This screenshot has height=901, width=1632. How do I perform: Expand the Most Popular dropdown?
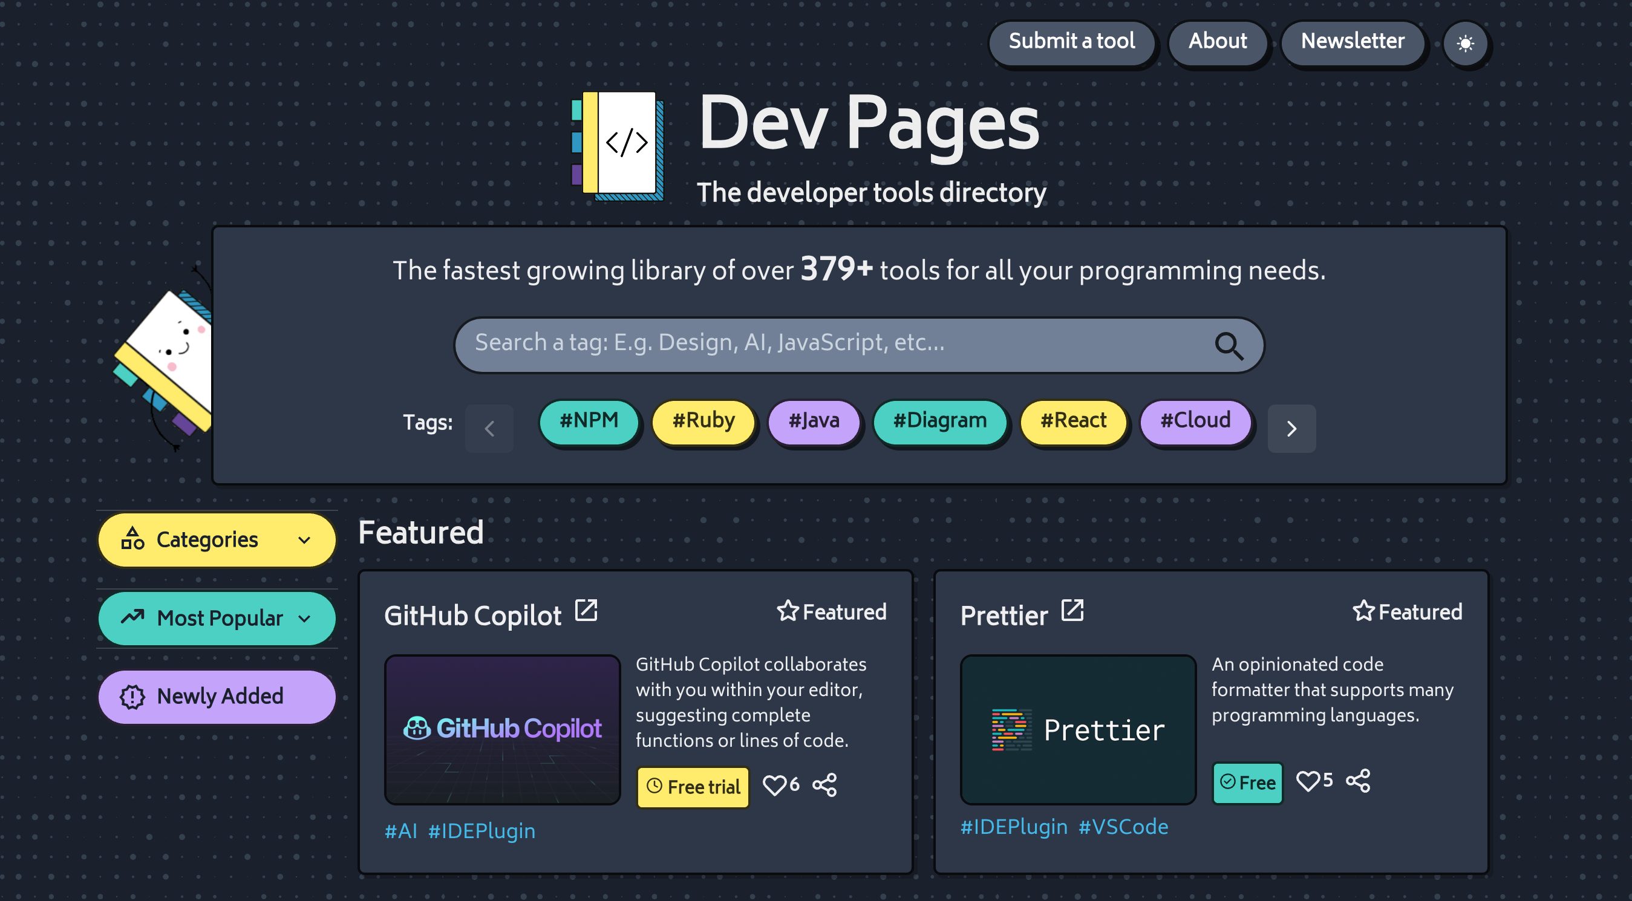tap(217, 618)
